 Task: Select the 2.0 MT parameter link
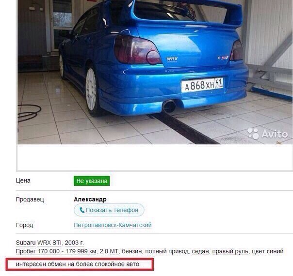click(x=109, y=251)
